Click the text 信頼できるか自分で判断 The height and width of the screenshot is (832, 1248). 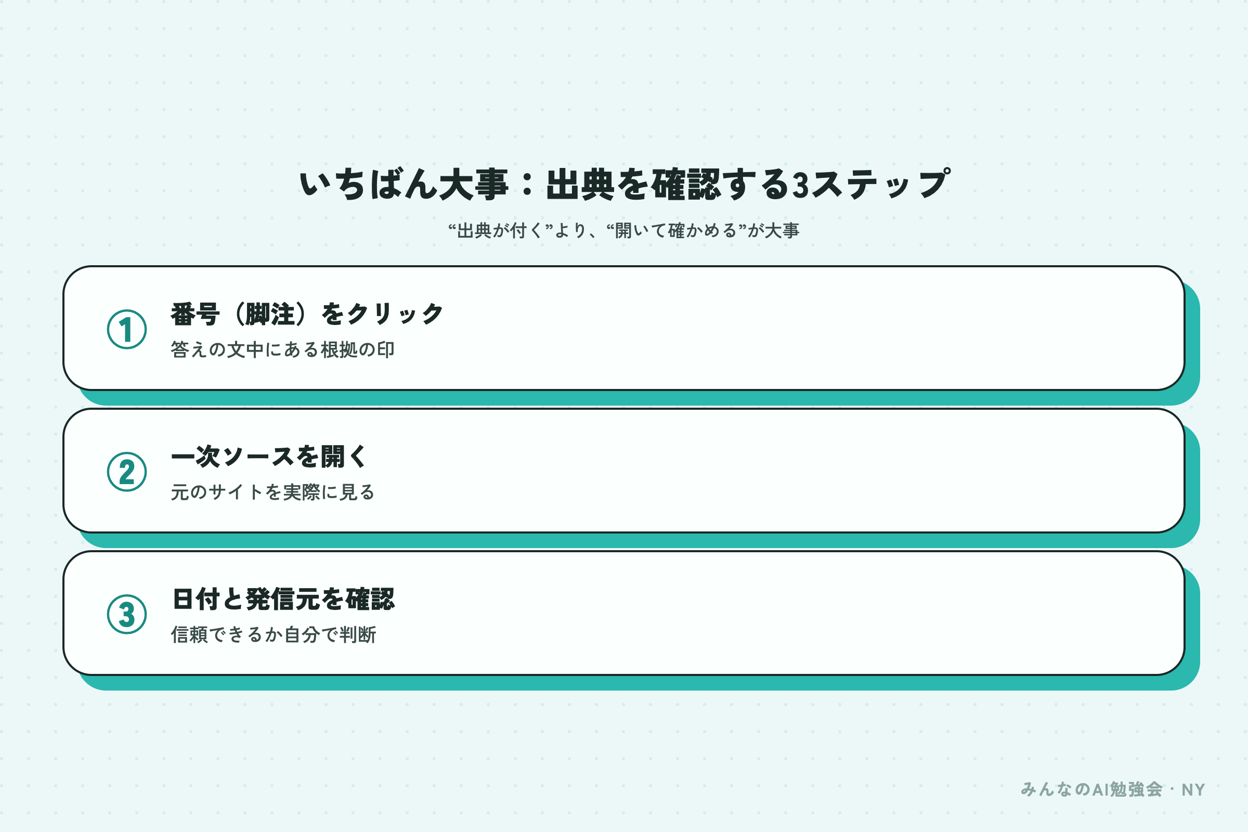(x=274, y=634)
